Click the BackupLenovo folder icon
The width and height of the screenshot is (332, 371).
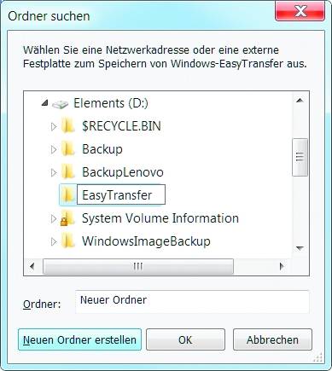click(x=68, y=172)
